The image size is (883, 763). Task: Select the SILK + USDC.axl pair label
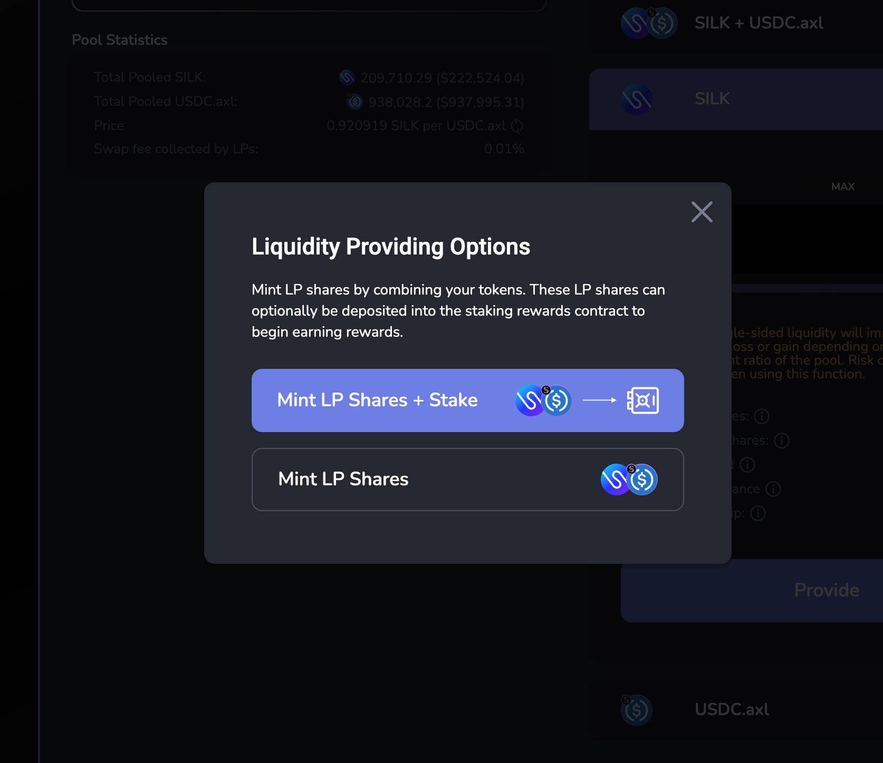click(759, 23)
